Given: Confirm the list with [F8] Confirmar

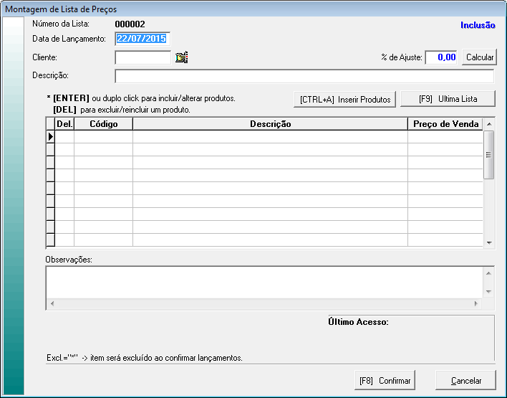Looking at the screenshot, I should (385, 380).
